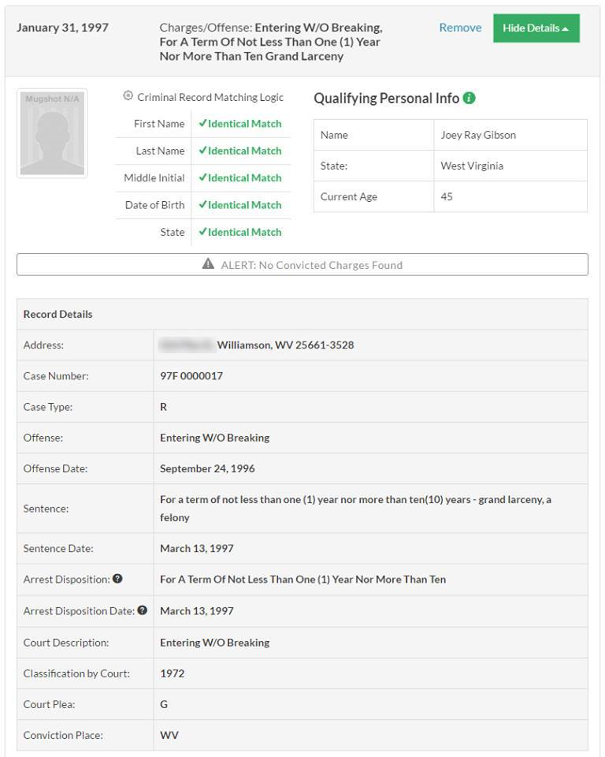
Task: Collapse the record with Hide Details
Action: pyautogui.click(x=536, y=28)
